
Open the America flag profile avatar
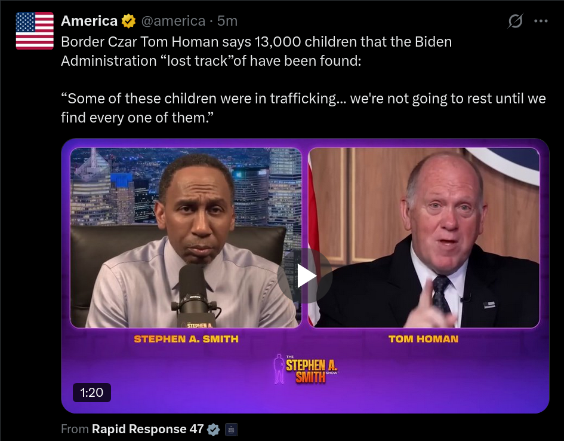35,30
